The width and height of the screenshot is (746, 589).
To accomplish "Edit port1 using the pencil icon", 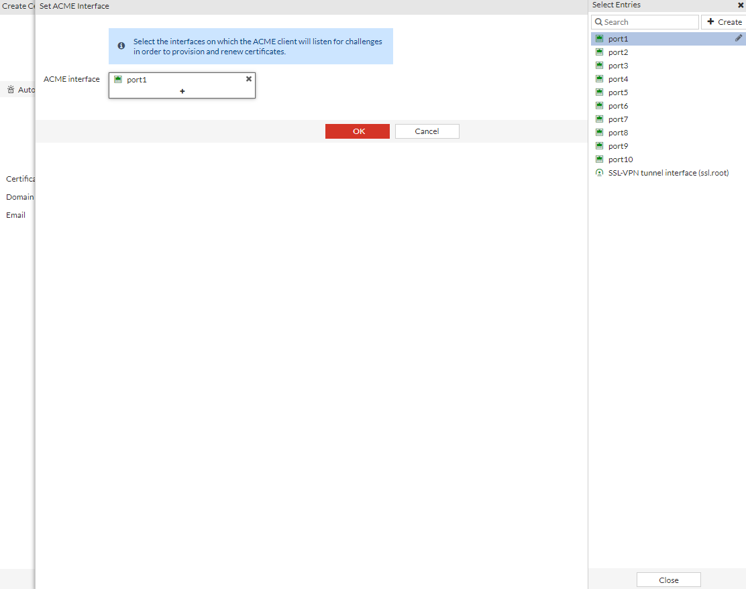I will click(739, 38).
